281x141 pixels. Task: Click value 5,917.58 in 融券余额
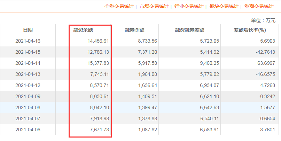click(x=148, y=63)
